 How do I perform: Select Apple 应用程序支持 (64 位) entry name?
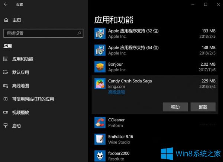point(133,47)
